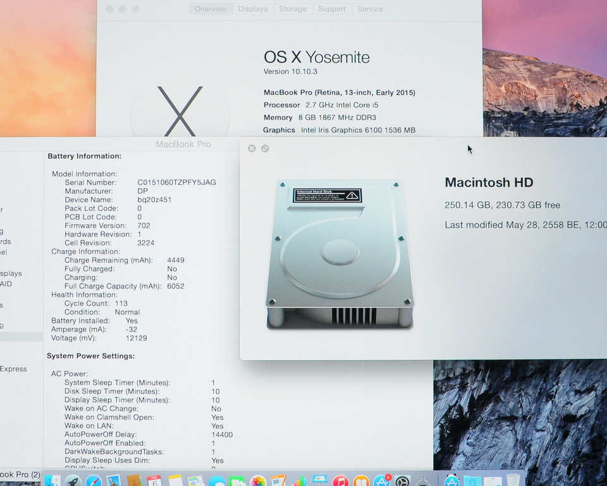Open Downloads folder in the dock
Image resolution: width=607 pixels, height=486 pixels.
pyautogui.click(x=472, y=480)
